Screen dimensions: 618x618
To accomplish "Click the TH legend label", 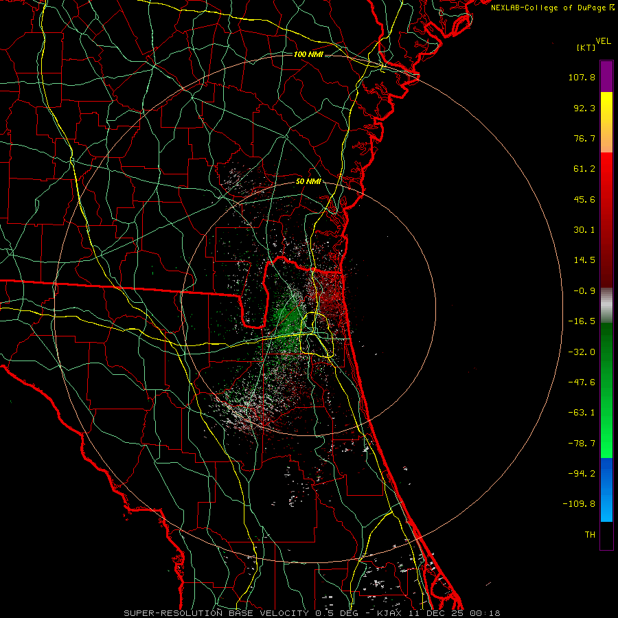I will (x=590, y=535).
